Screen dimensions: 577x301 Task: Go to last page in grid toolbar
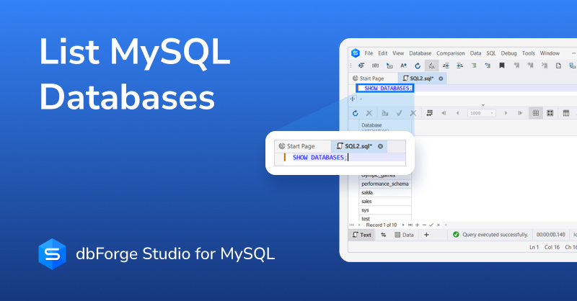tap(520, 113)
